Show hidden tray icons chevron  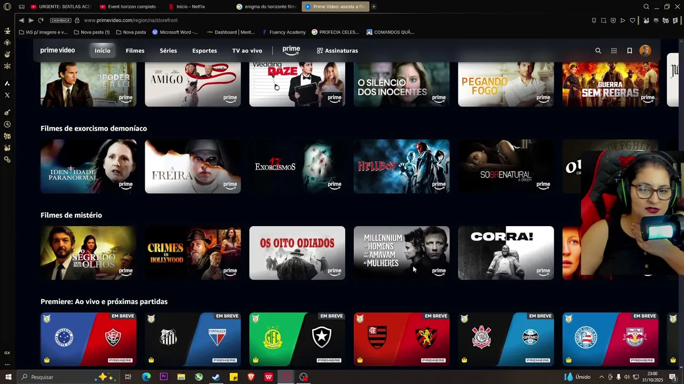coord(601,377)
